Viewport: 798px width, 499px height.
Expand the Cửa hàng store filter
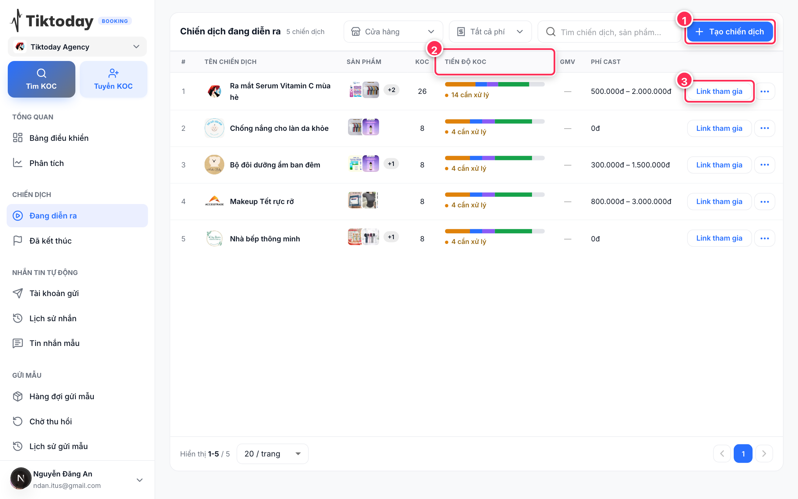pos(393,32)
